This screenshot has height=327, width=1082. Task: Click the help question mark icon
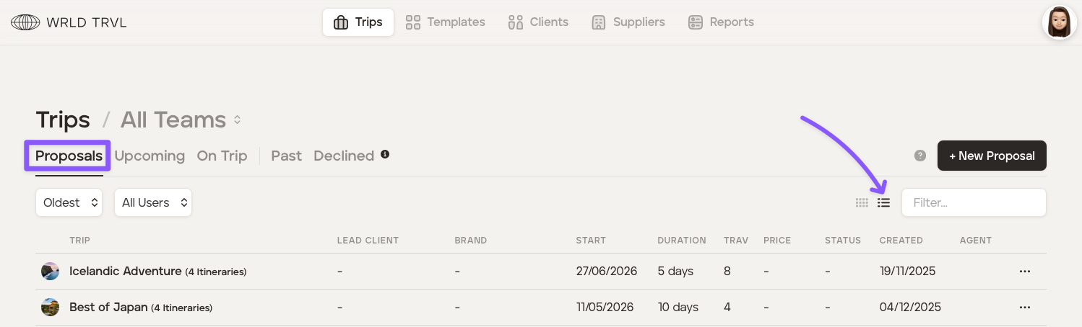coord(919,156)
